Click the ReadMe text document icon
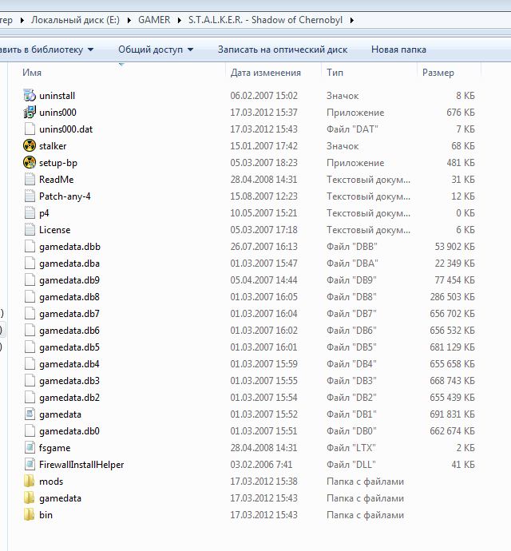The height and width of the screenshot is (551, 511). pyautogui.click(x=30, y=179)
